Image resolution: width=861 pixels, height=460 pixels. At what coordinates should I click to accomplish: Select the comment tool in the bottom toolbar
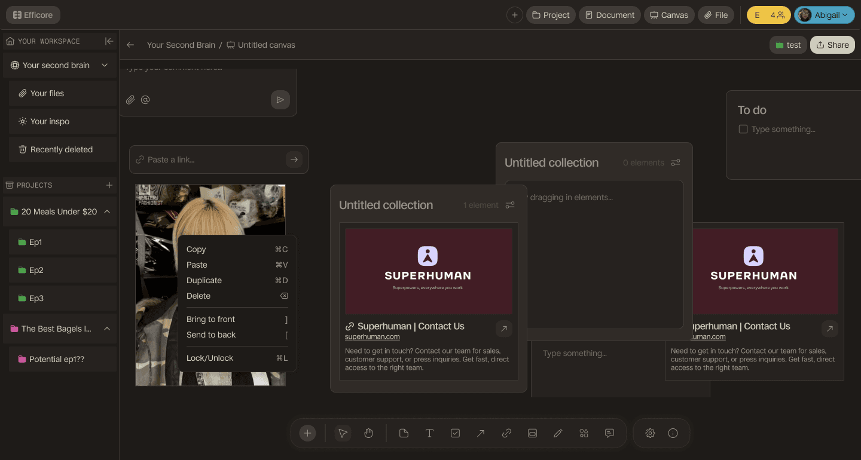[609, 433]
